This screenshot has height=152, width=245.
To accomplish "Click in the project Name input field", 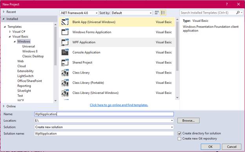I will [x=104, y=114].
